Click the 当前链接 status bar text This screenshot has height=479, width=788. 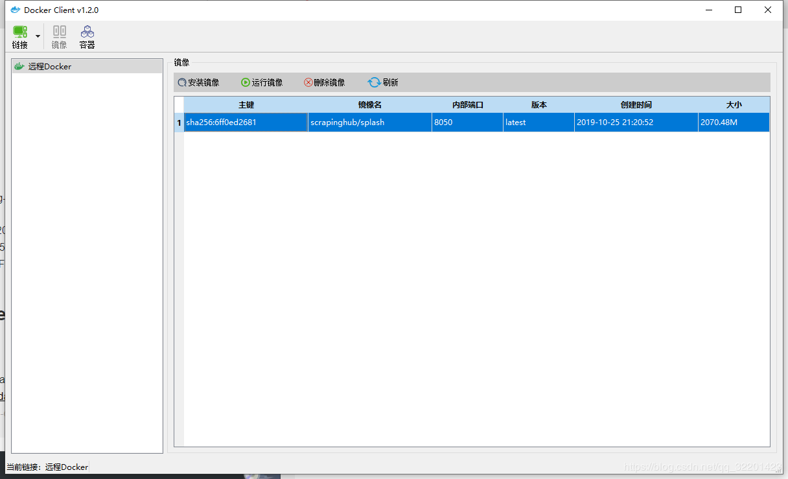pyautogui.click(x=47, y=467)
